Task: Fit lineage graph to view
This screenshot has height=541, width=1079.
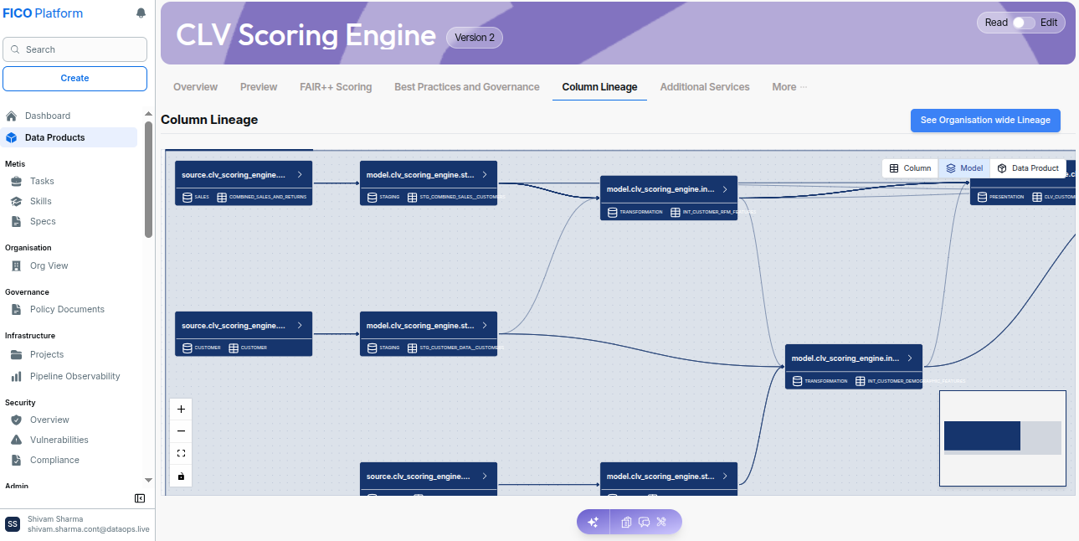Action: (181, 453)
